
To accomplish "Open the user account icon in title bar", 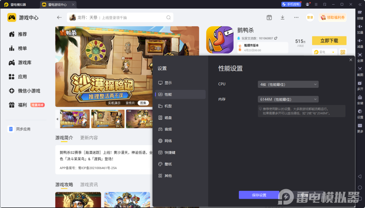I will [x=308, y=4].
